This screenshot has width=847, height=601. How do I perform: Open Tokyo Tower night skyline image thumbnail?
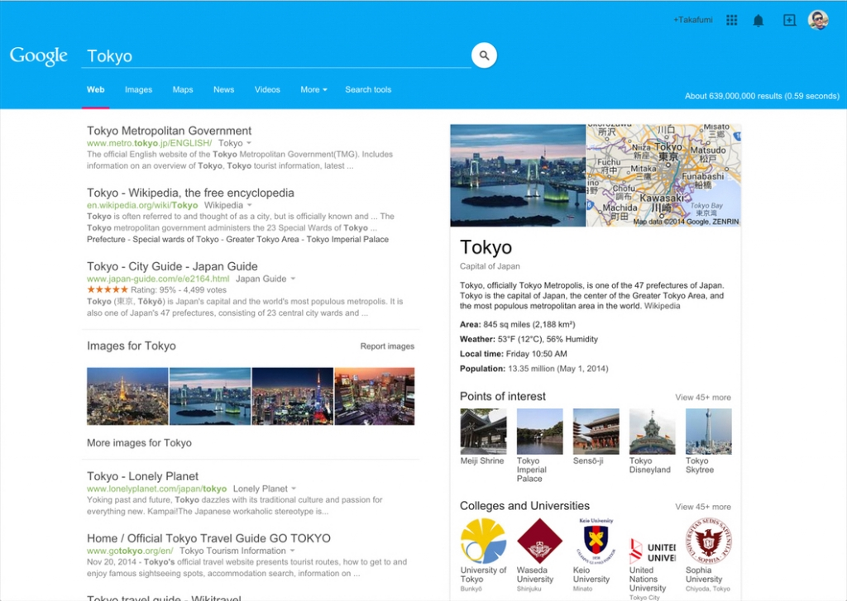pos(127,396)
